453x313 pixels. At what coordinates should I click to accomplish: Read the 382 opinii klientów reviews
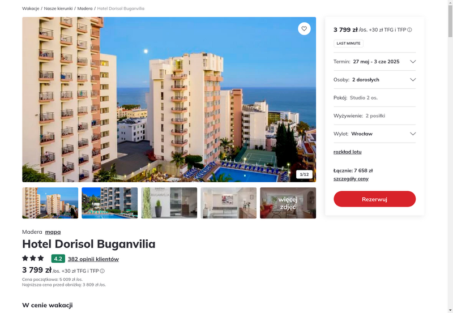[x=93, y=259]
